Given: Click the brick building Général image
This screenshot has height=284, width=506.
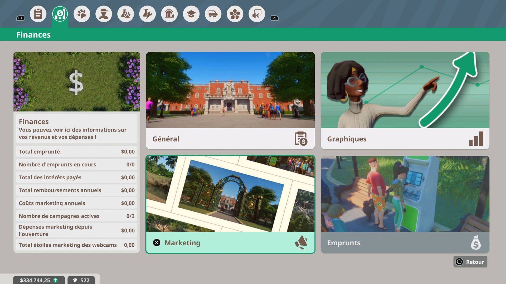Looking at the screenshot, I should (230, 90).
